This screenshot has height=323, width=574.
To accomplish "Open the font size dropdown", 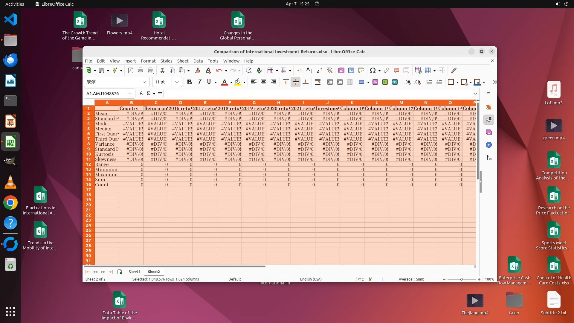I will 177,82.
